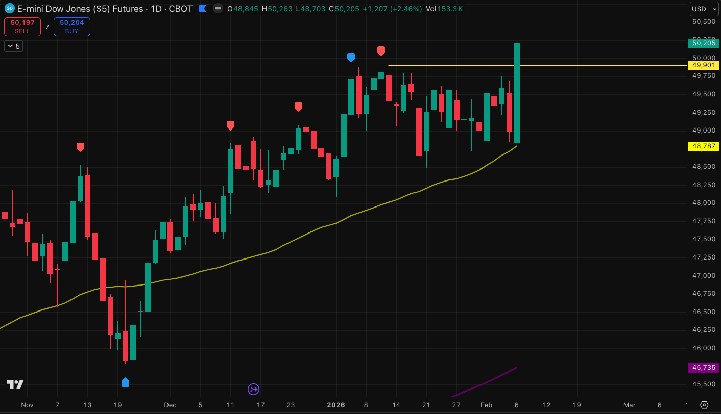Click the blue flag icon beside CBOT
Screen dimensions: 721x414
click(203, 9)
